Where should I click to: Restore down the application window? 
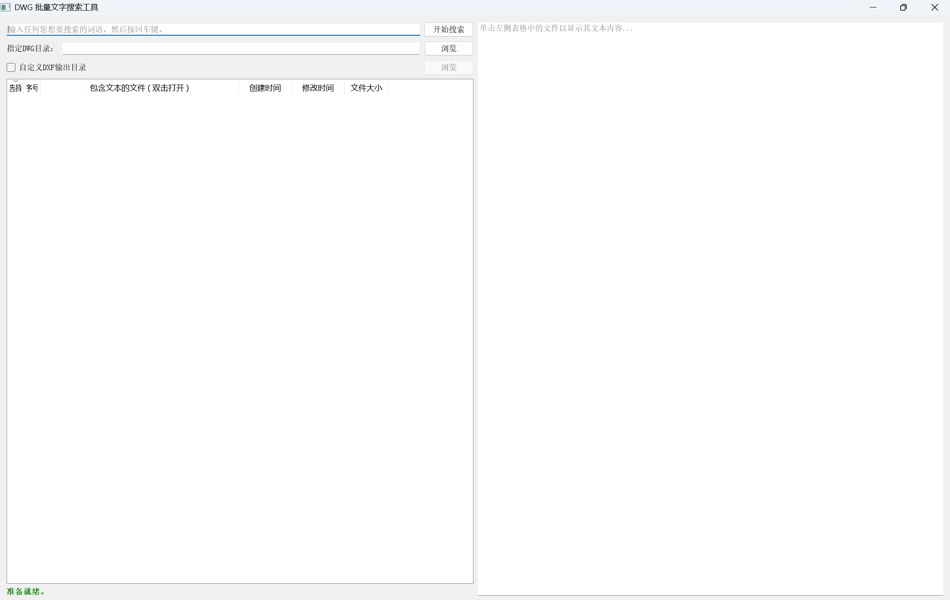click(x=903, y=7)
